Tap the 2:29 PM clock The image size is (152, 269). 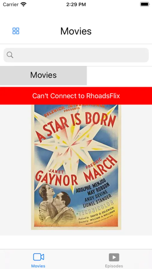[76, 4]
